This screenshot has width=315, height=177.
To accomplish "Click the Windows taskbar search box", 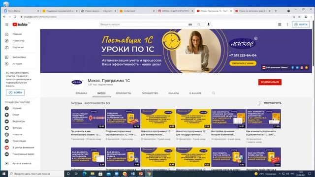I will [x=36, y=174].
